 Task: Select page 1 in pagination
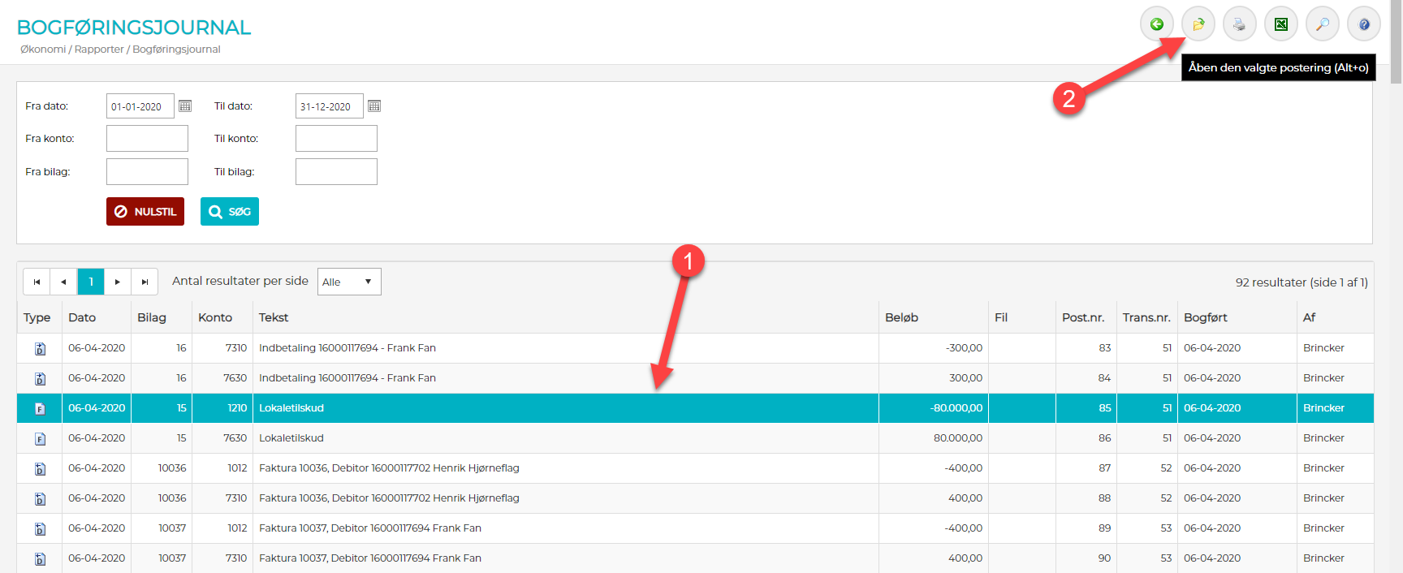(91, 282)
